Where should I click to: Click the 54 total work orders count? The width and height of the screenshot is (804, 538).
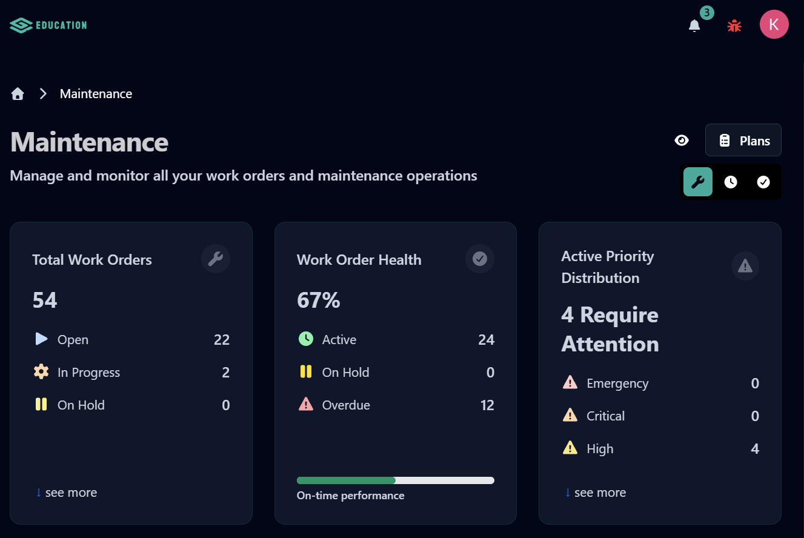(45, 300)
